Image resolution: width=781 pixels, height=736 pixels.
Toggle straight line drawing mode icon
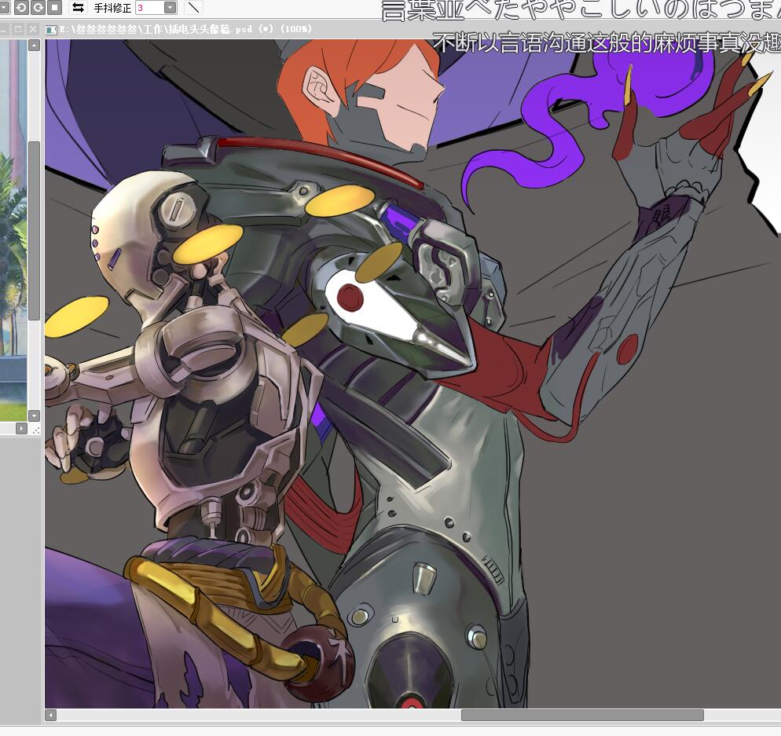click(194, 7)
